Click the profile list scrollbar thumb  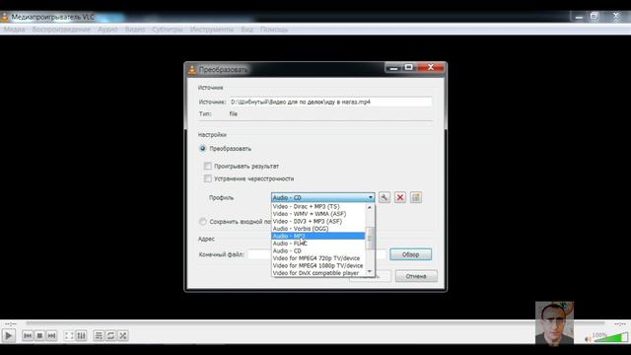[370, 238]
